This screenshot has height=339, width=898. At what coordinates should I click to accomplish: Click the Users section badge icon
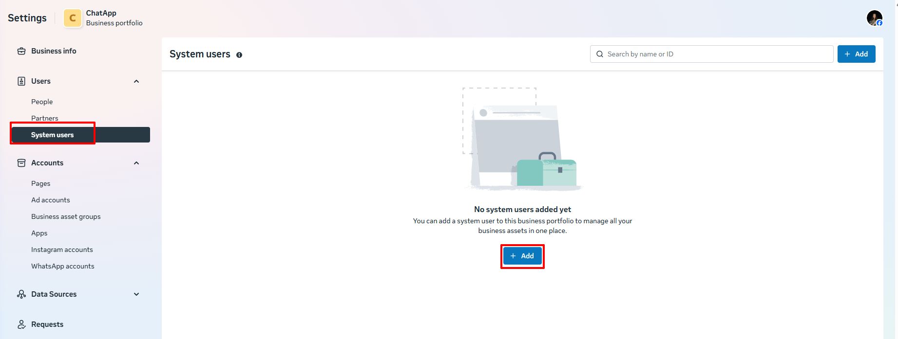click(x=21, y=81)
